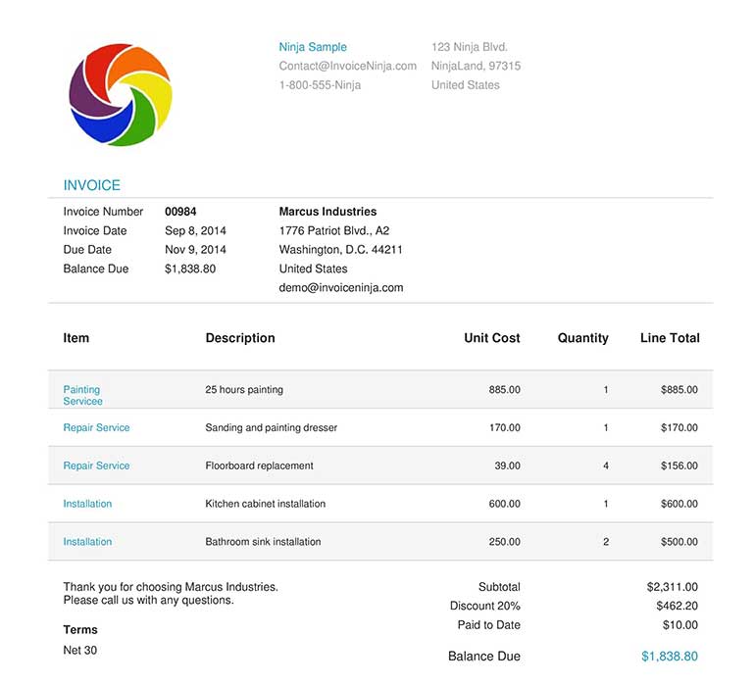Image resolution: width=755 pixels, height=685 pixels.
Task: Click the Line Total column header
Action: [x=670, y=338]
